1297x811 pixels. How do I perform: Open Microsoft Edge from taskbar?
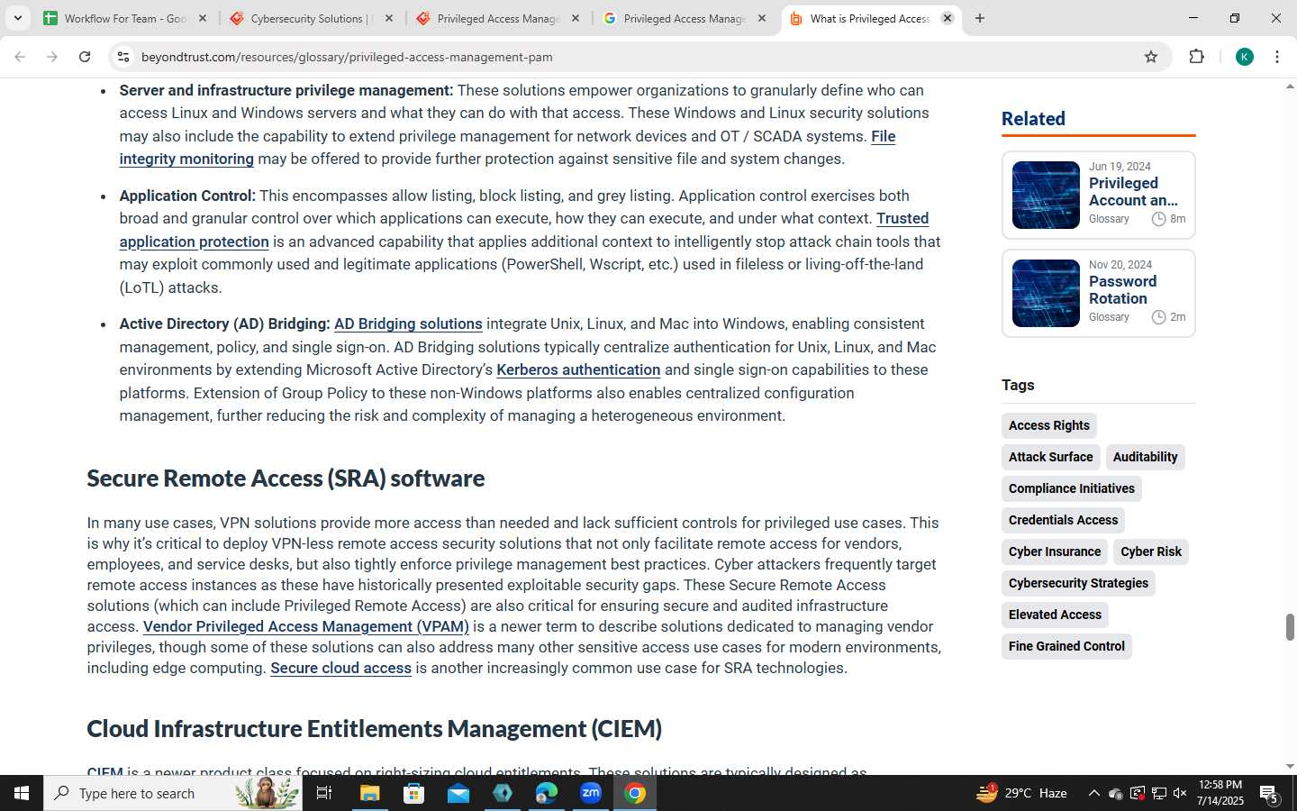tap(547, 793)
